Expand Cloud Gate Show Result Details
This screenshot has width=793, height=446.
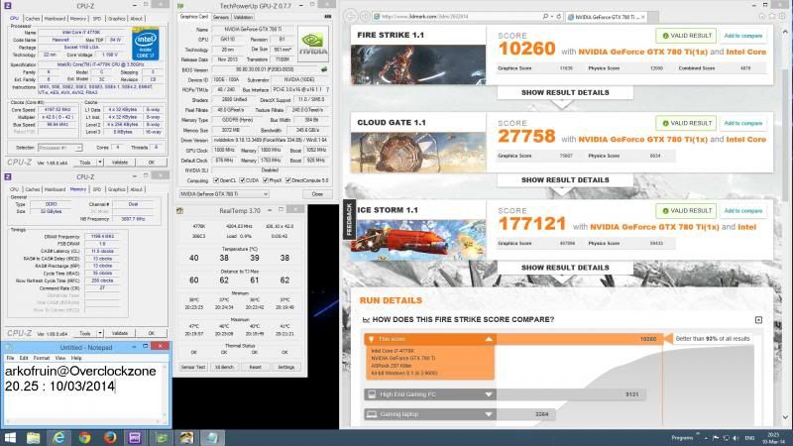[x=565, y=180]
